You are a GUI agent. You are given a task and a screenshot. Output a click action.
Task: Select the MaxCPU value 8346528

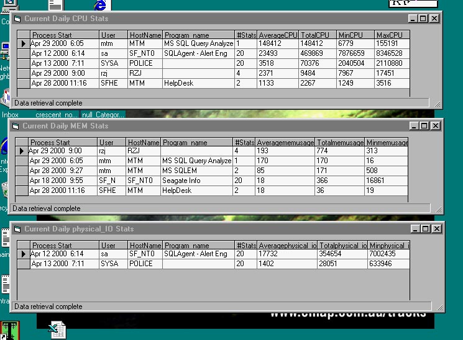coord(392,54)
